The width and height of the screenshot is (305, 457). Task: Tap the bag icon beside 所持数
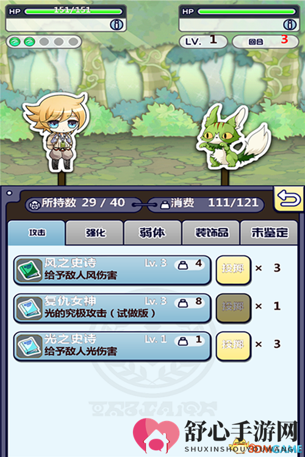[35, 204]
